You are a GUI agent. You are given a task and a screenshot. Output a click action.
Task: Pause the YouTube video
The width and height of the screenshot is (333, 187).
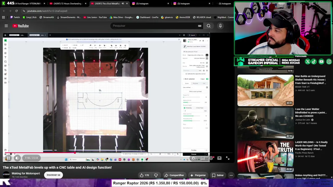click(8, 158)
